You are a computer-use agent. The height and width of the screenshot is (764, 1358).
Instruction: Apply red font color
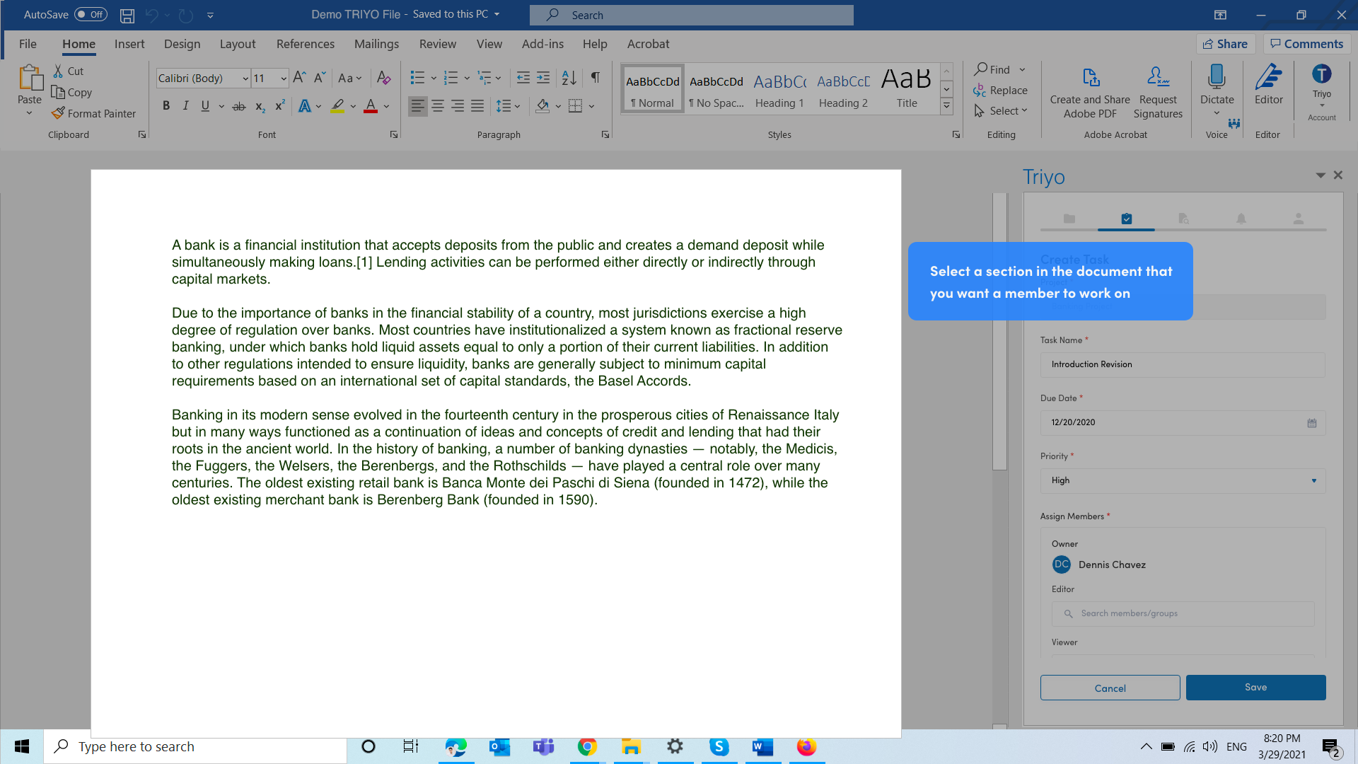(x=370, y=106)
